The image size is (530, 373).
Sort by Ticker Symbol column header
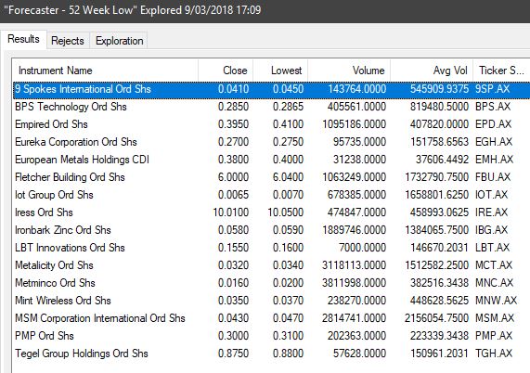coord(501,71)
